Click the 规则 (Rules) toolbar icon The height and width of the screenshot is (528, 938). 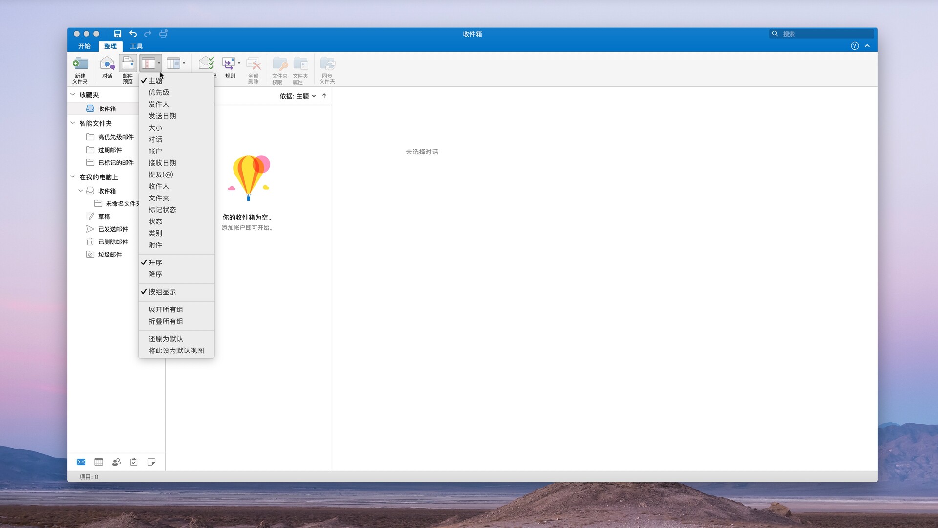230,68
